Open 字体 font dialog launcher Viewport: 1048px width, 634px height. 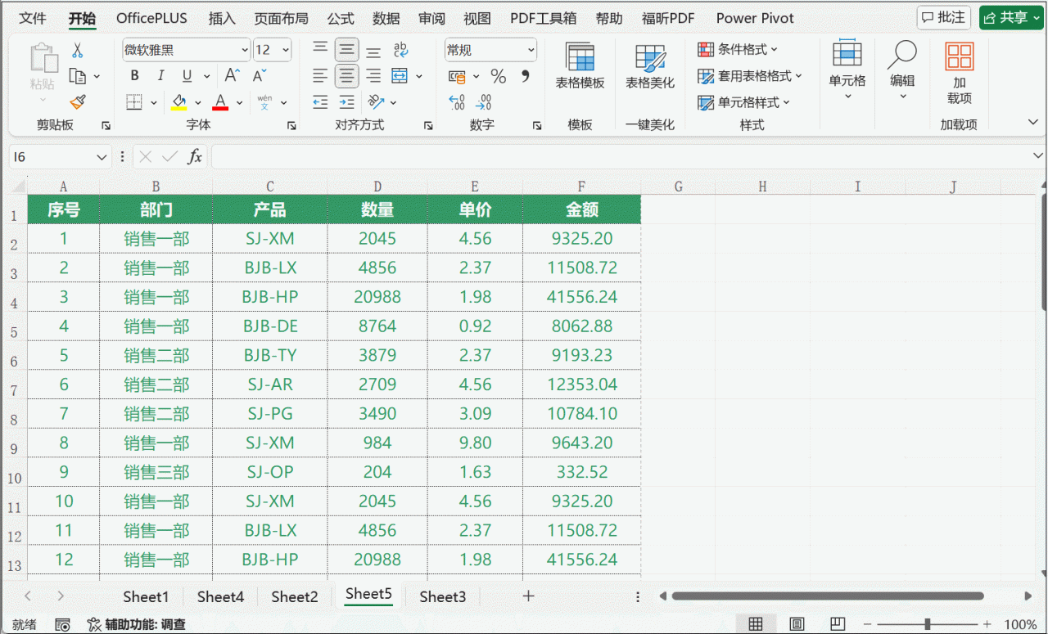291,126
